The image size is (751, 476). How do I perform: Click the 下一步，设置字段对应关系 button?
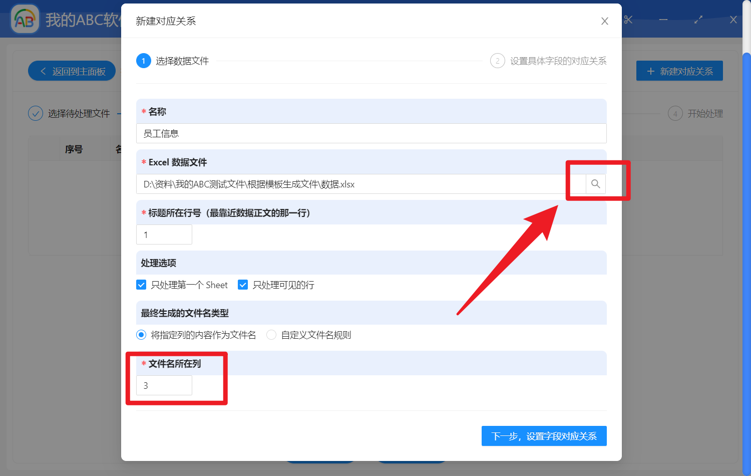click(544, 436)
